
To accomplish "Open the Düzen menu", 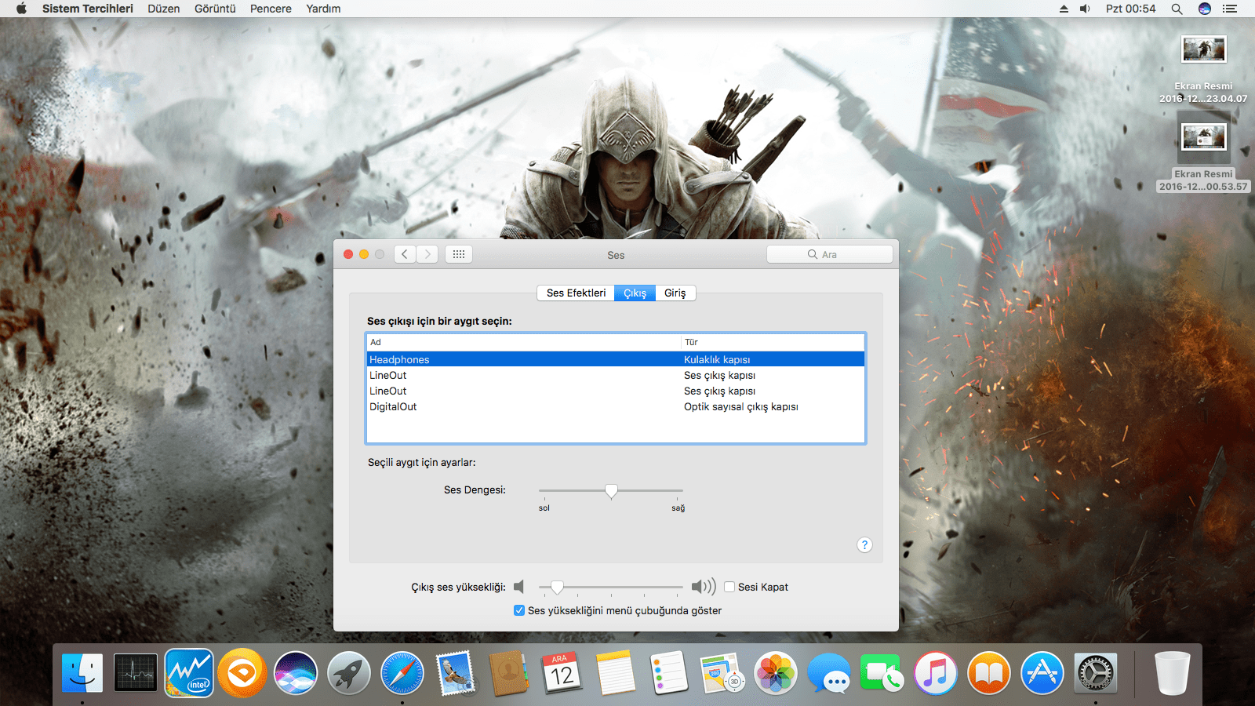I will click(x=164, y=9).
